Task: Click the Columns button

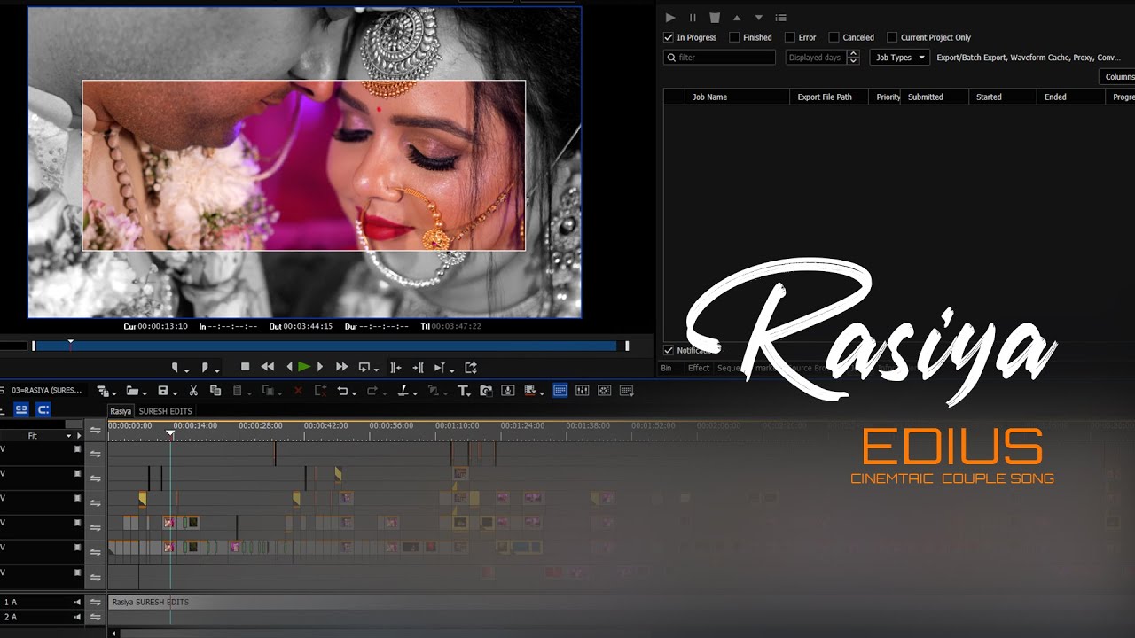Action: [x=1118, y=77]
